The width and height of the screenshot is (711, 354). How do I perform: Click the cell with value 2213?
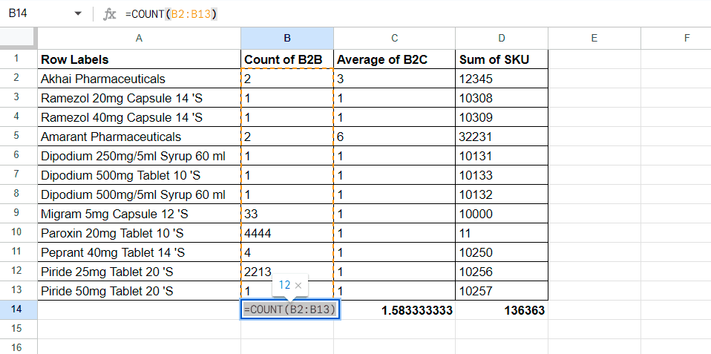point(287,272)
